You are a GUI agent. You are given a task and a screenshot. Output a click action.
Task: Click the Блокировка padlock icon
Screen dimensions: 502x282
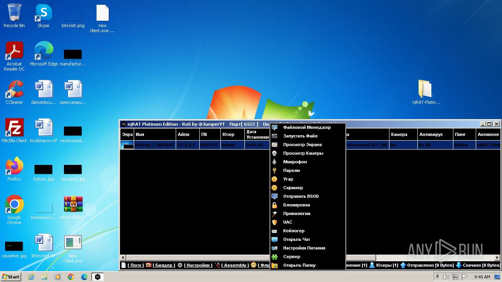275,205
